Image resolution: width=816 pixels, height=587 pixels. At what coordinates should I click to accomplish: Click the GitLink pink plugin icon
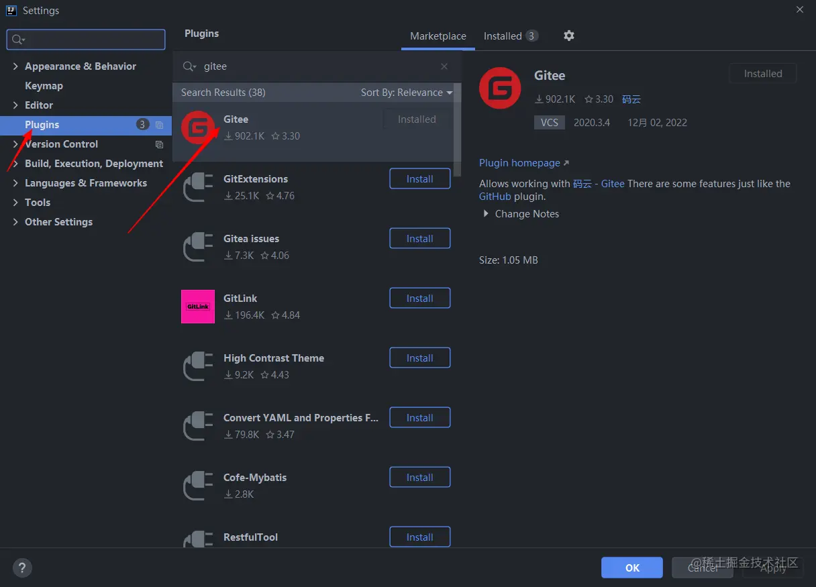point(198,307)
